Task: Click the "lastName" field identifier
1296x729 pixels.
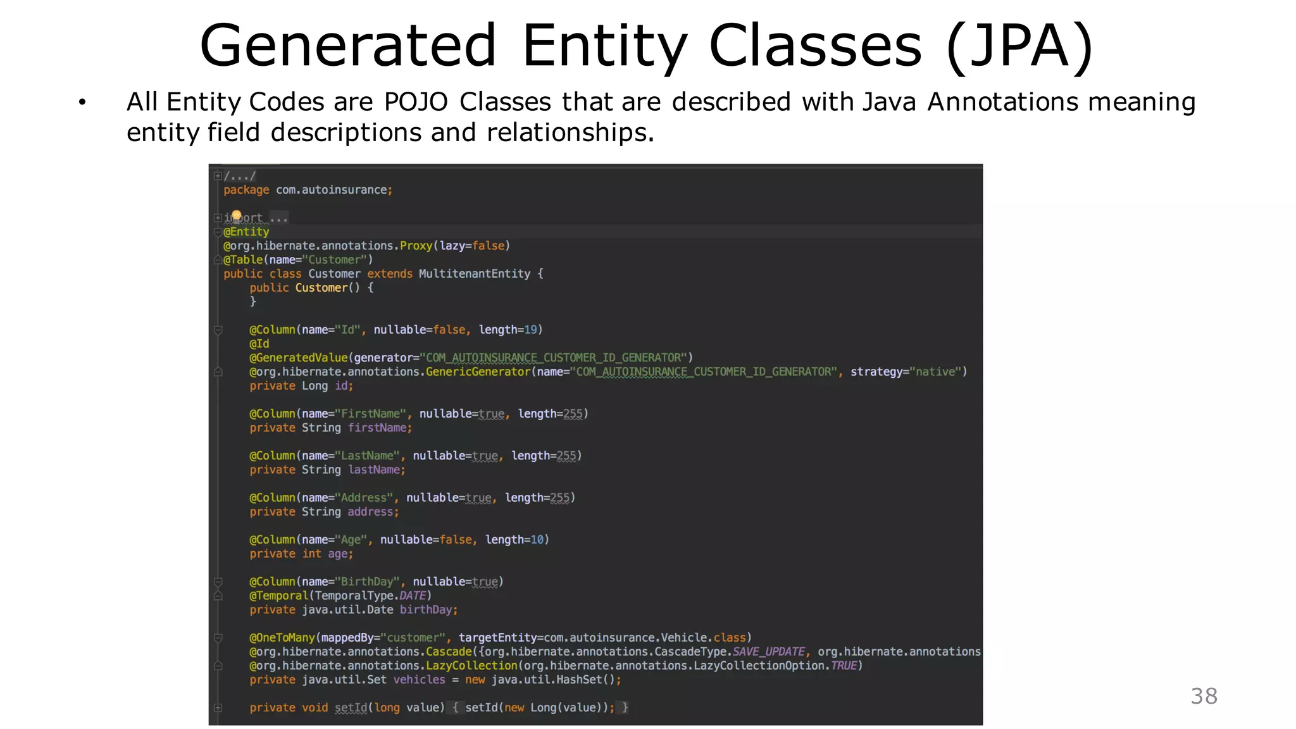Action: (x=375, y=470)
